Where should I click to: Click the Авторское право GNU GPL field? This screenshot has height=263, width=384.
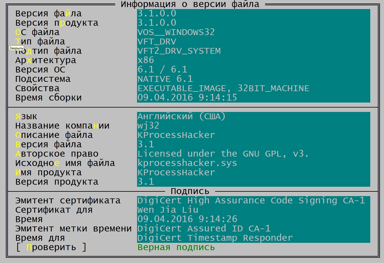[254, 154]
